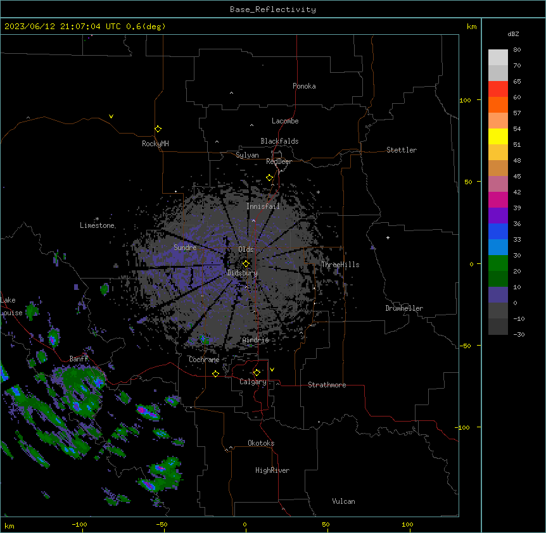546x533 pixels.
Task: Click the yellow diamond marker above RockyMH
Action: 158,129
